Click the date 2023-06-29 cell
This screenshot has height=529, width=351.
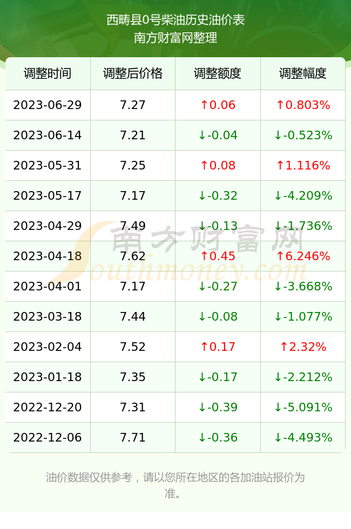[x=48, y=105]
